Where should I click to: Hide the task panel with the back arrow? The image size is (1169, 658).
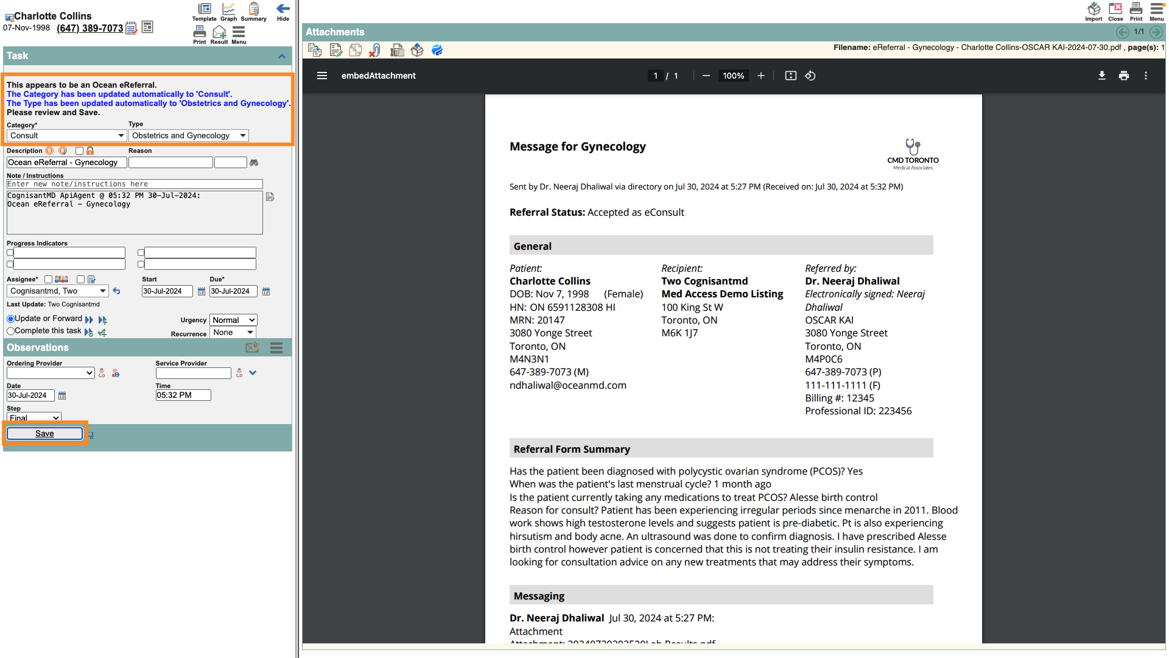[283, 12]
